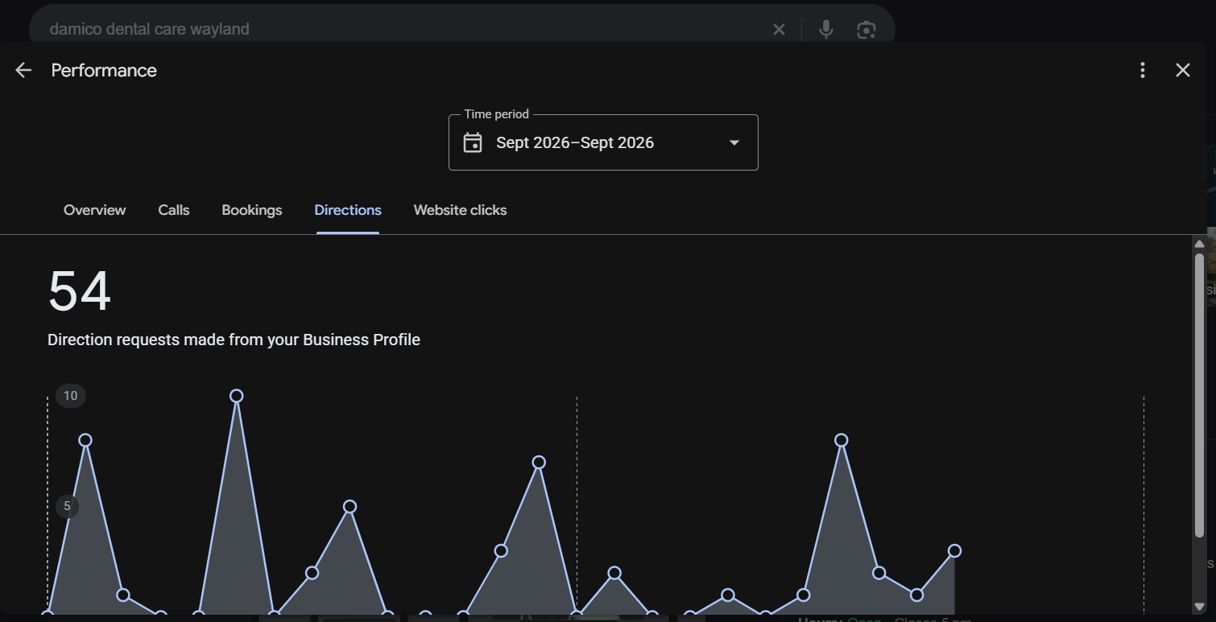Close the Performance panel
Viewport: 1216px width, 622px height.
point(1182,70)
